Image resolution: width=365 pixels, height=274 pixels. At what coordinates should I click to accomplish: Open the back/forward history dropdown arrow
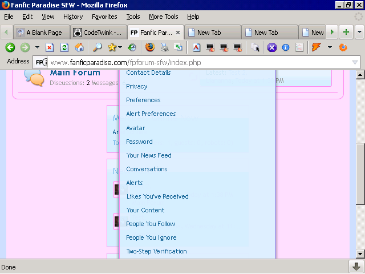(37, 47)
